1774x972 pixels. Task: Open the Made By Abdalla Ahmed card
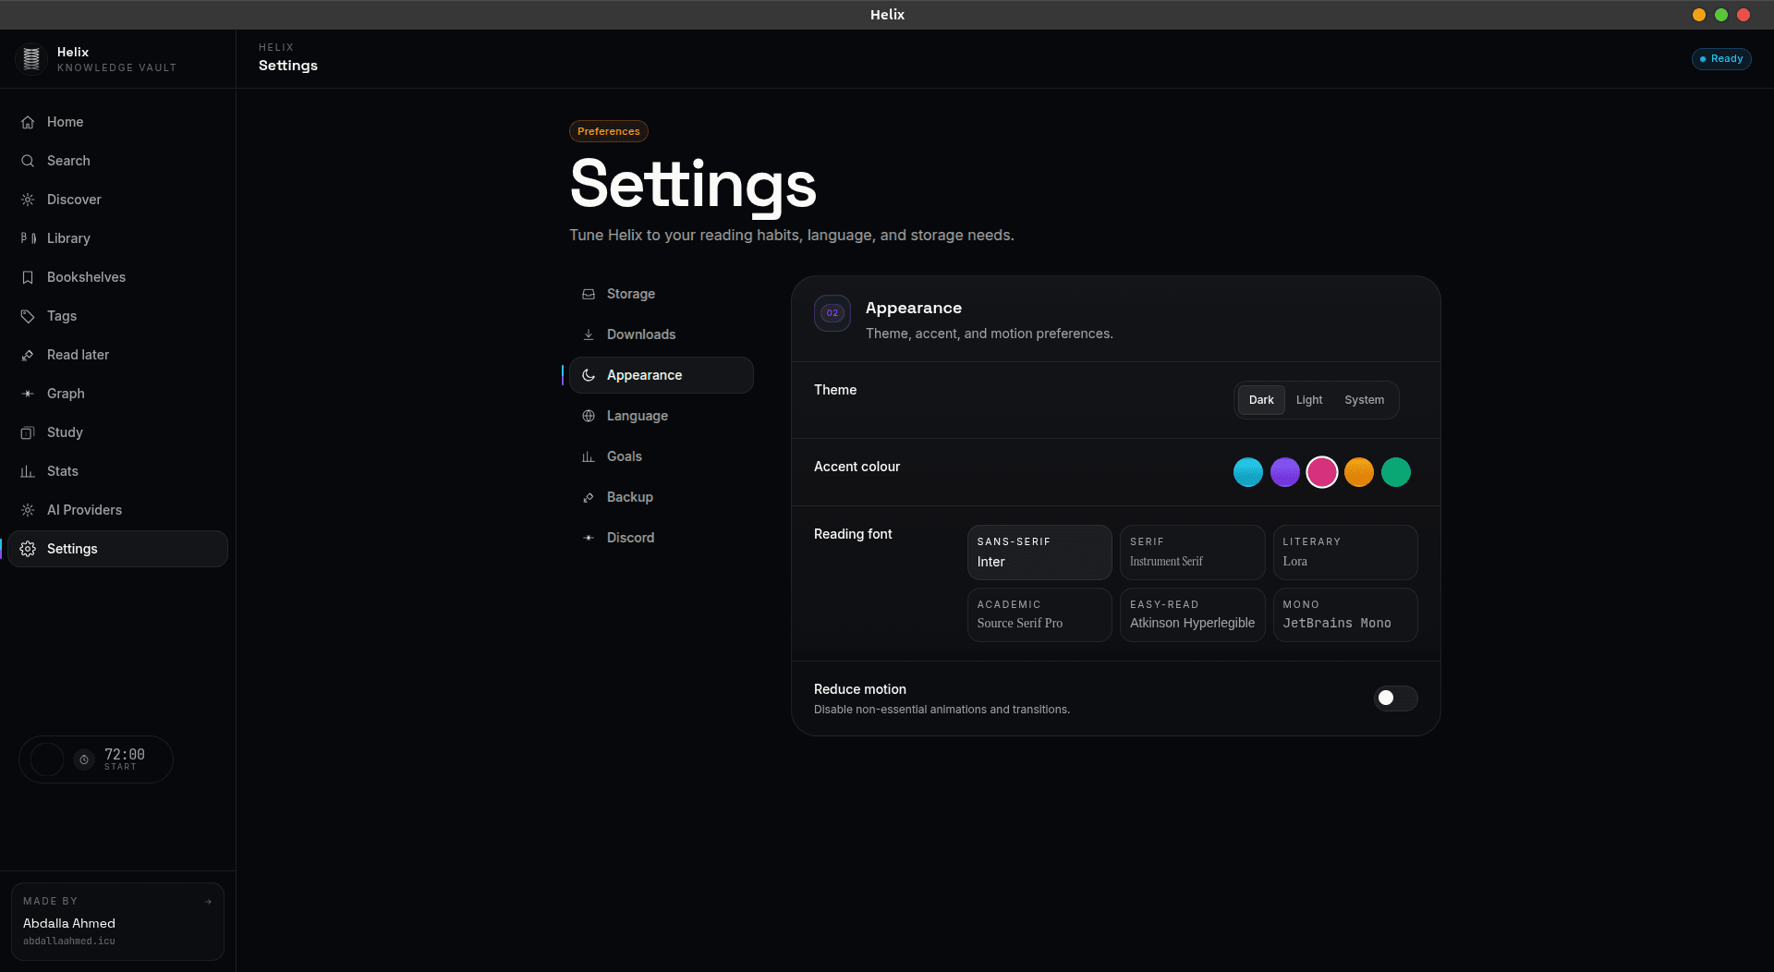[117, 922]
